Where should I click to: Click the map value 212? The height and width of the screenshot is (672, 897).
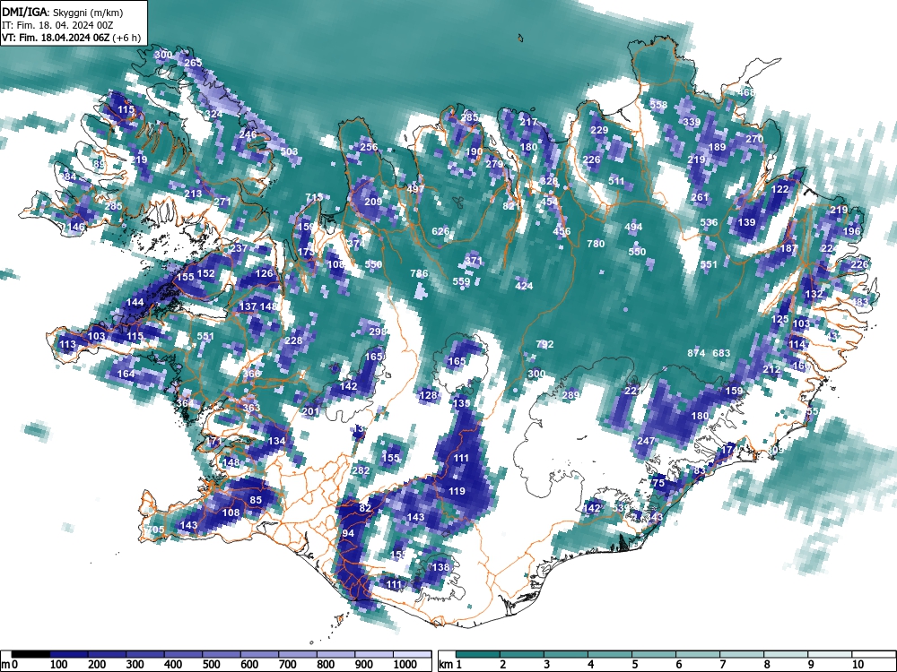771,370
